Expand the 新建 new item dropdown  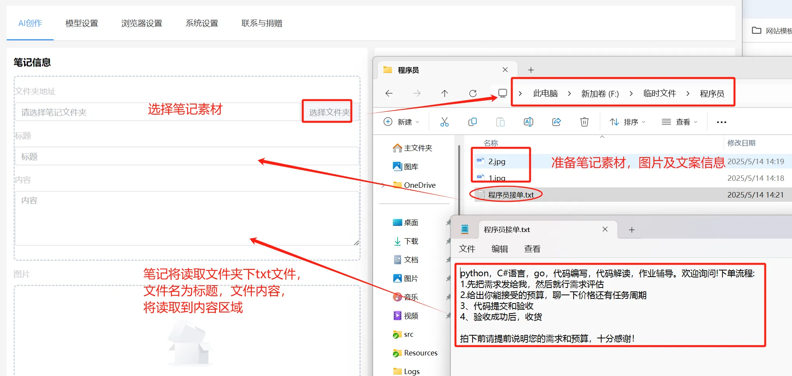tap(401, 122)
